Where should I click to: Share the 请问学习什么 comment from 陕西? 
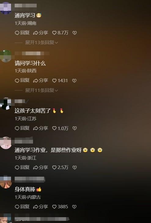tap(41, 81)
